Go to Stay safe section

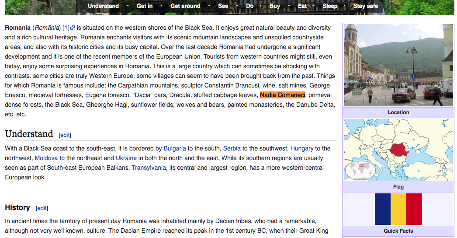coord(366,6)
